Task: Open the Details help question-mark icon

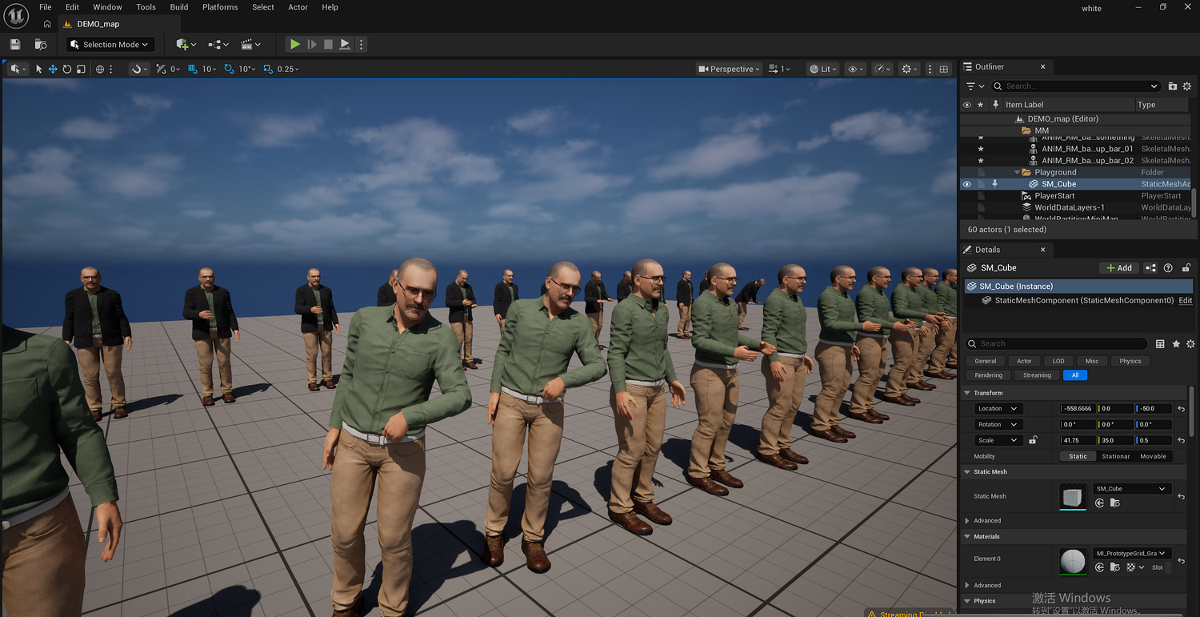Action: (x=1169, y=268)
